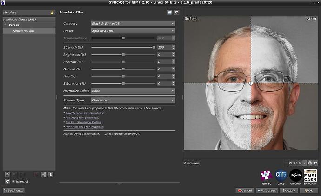321x196 pixels.
Task: Click the Brightness value field showing 0
Action: 165,55
